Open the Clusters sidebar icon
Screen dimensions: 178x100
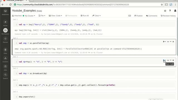pos(5,59)
